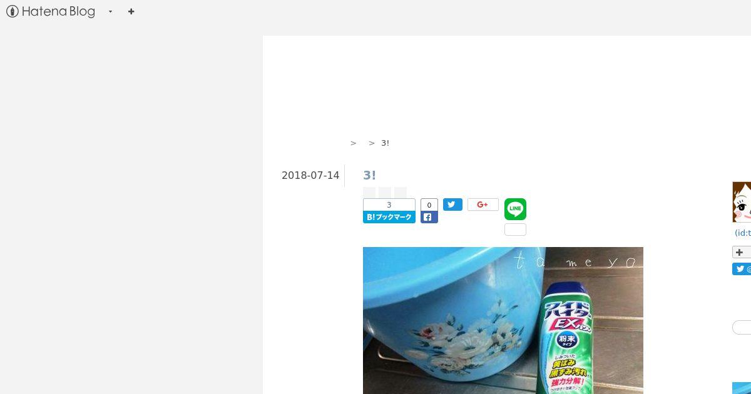This screenshot has height=394, width=751.
Task: Click the 2018-07-14 post date
Action: (310, 176)
